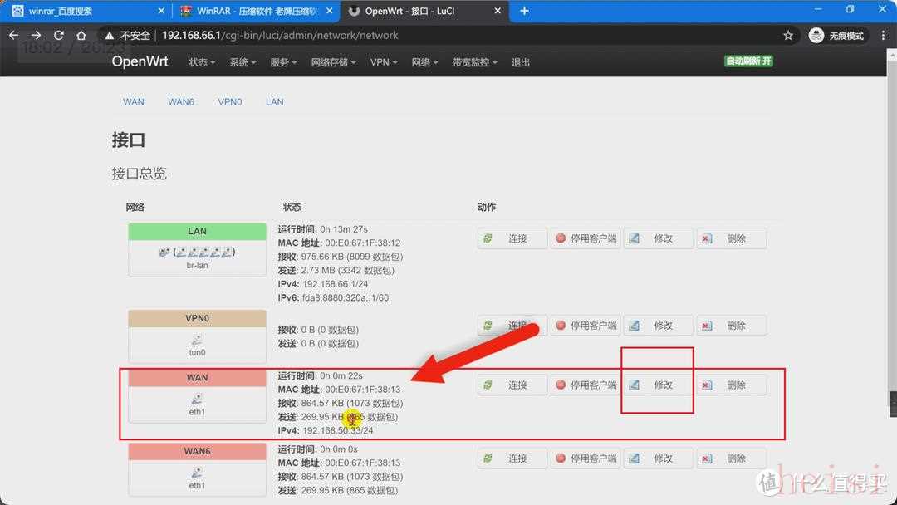
Task: Toggle the auto refresh green badge
Action: click(748, 61)
